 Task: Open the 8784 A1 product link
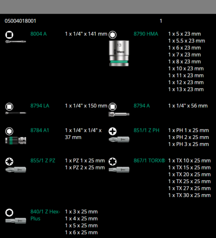point(40,130)
